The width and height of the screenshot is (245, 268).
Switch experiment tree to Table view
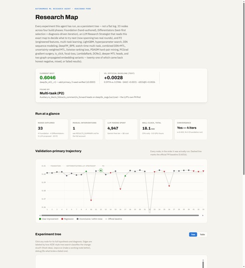[202, 234]
